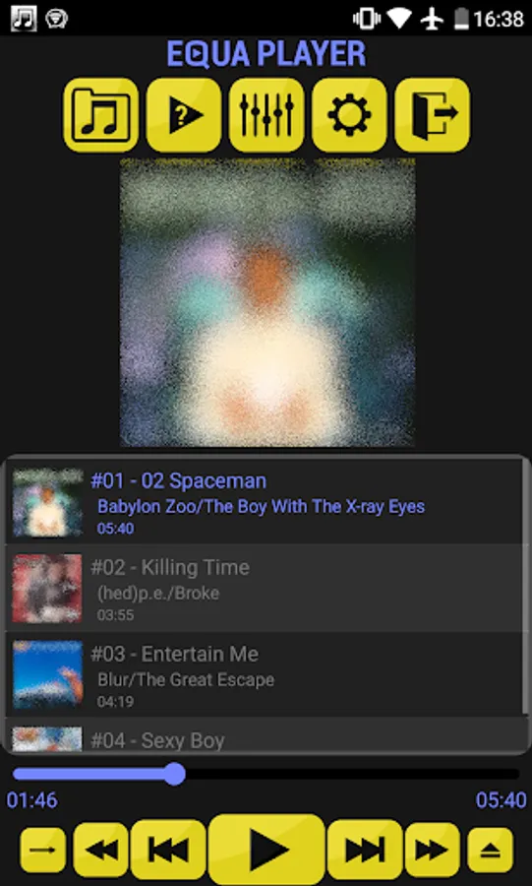Open the settings gear button
532x886 pixels.
(x=349, y=115)
